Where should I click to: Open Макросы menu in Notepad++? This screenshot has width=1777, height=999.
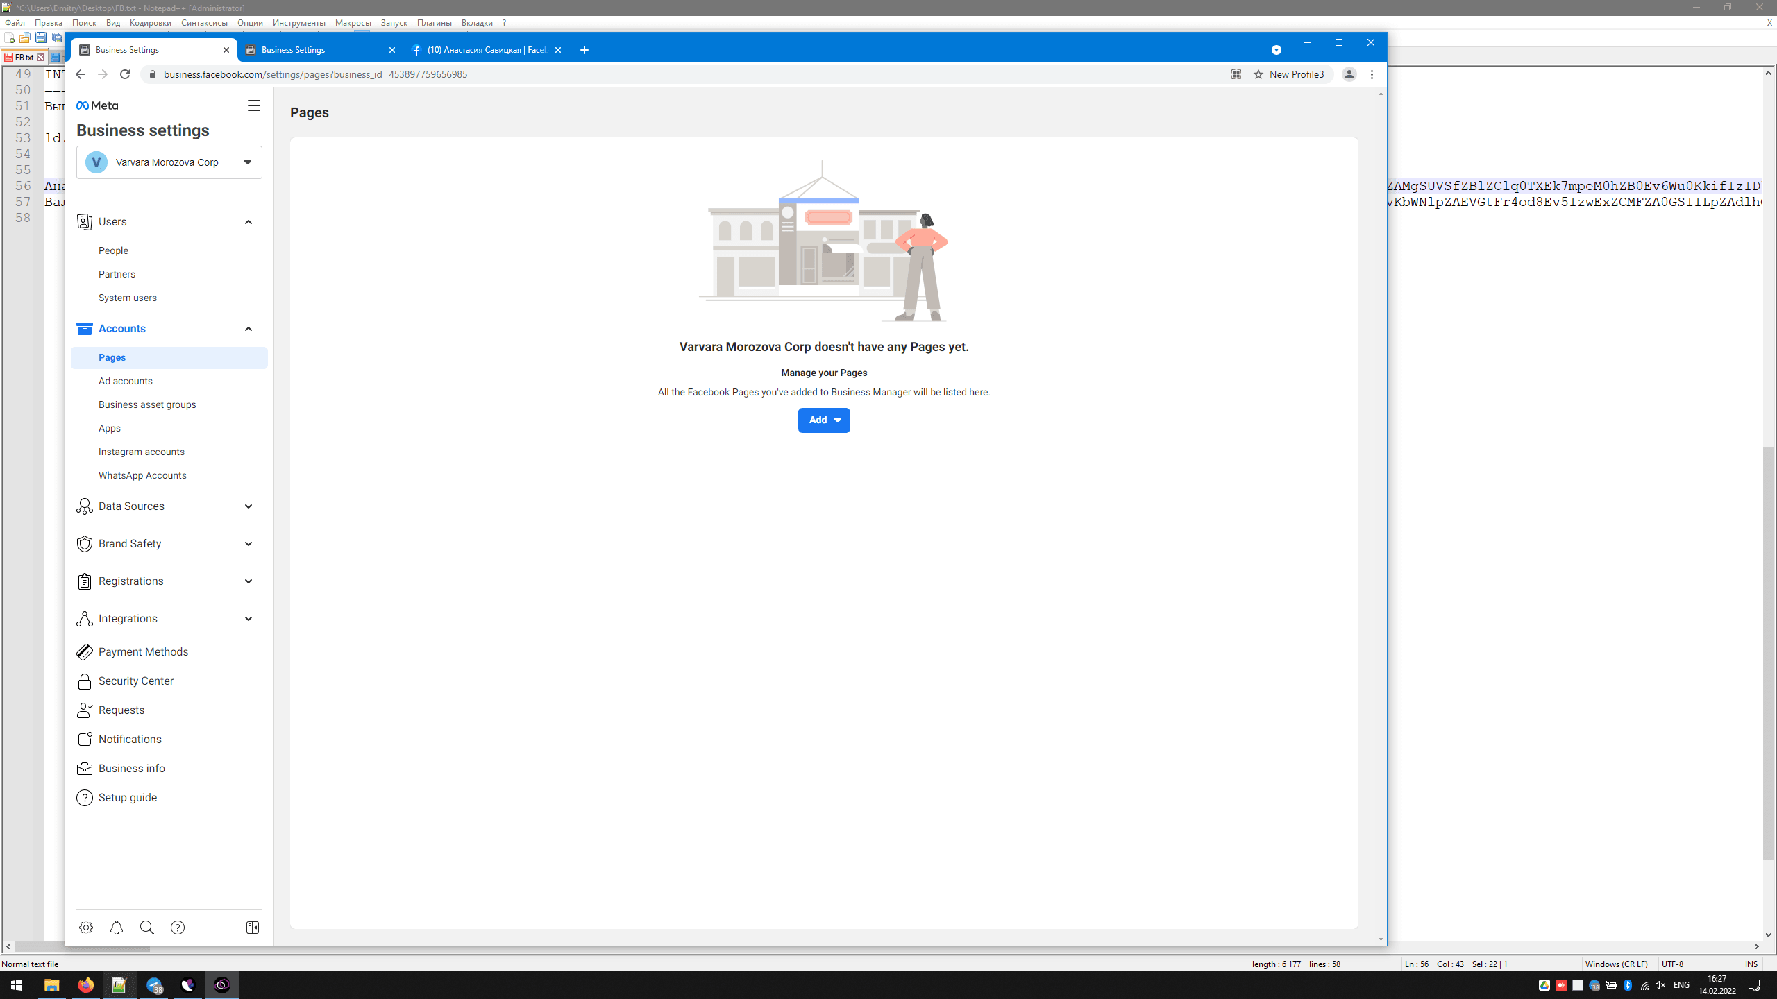pyautogui.click(x=353, y=23)
